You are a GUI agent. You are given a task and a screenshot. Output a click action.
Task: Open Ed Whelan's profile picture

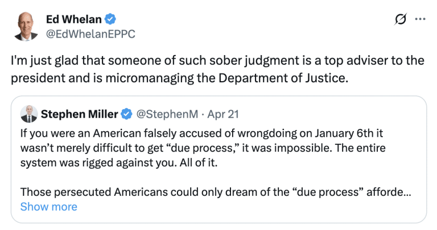[26, 26]
